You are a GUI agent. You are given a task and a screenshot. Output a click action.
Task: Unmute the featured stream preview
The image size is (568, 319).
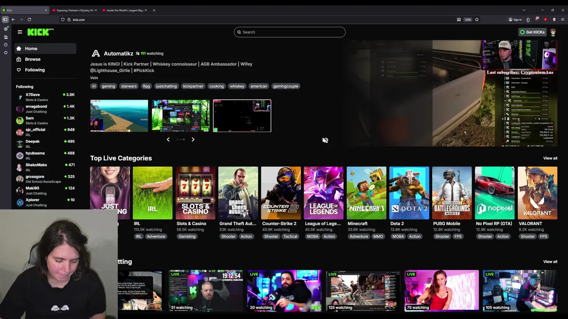(325, 140)
